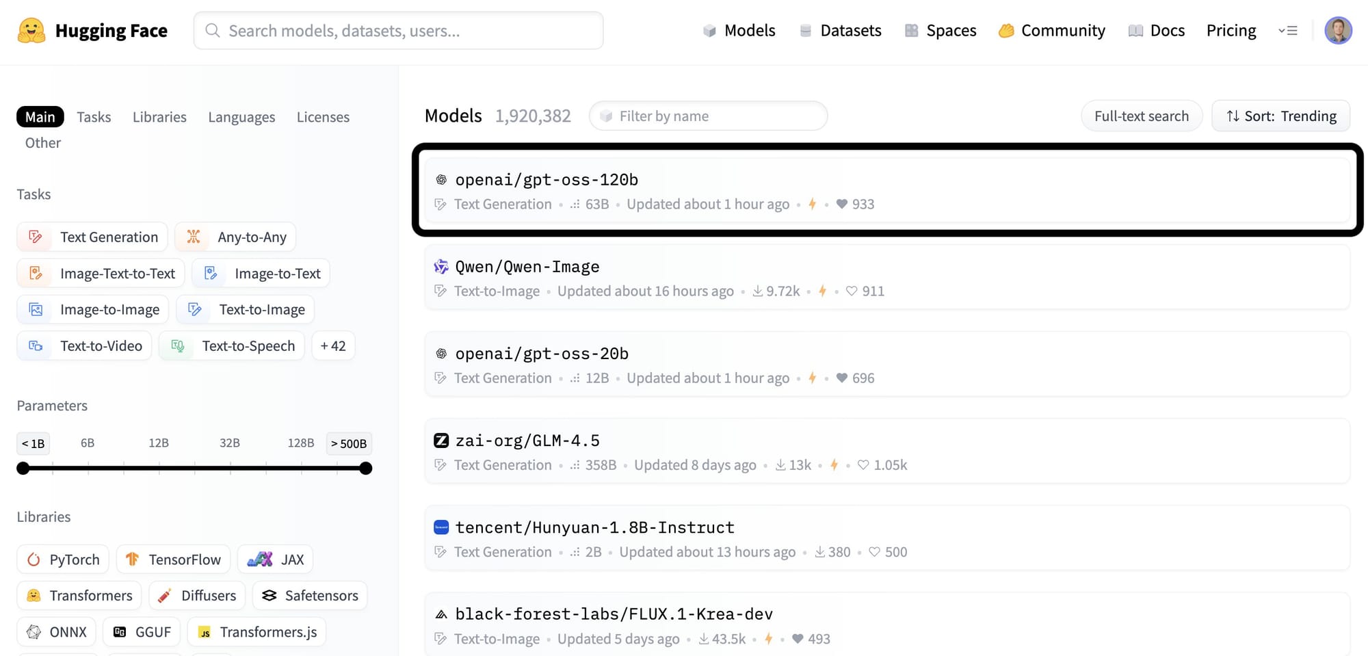Switch to the Languages filter tab
The height and width of the screenshot is (656, 1368).
(241, 117)
